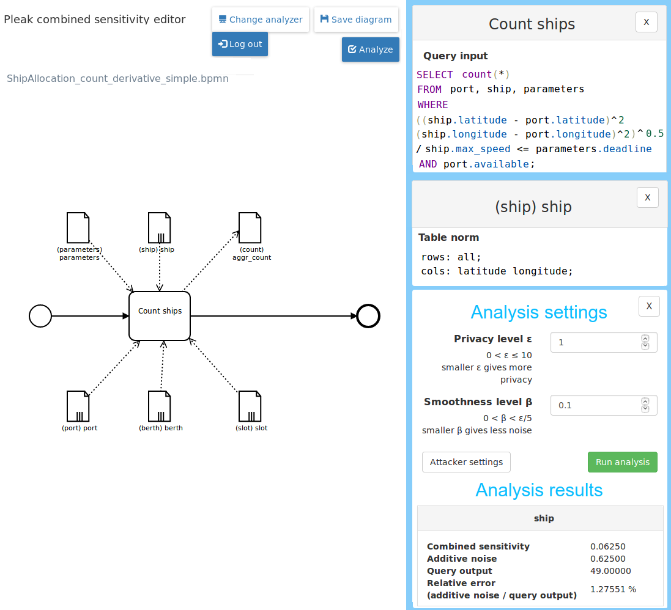Click the aggr_count output data object
Viewport: 671px width, 610px height.
coord(250,228)
